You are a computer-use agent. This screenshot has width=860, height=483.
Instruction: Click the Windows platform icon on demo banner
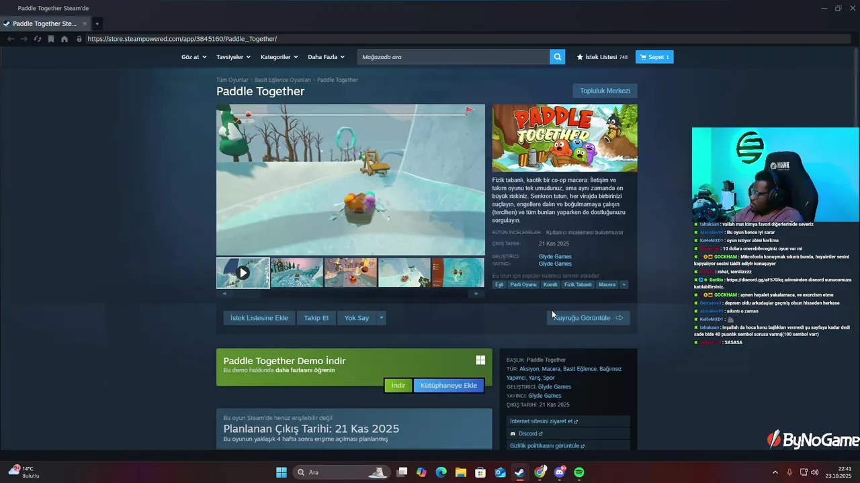[x=480, y=360]
